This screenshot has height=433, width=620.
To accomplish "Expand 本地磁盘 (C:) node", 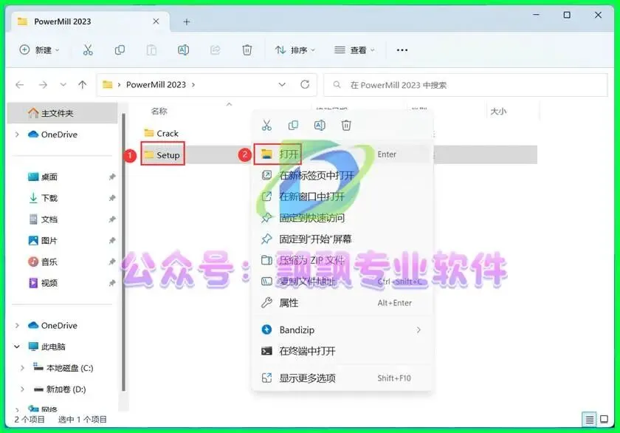I will (x=22, y=368).
